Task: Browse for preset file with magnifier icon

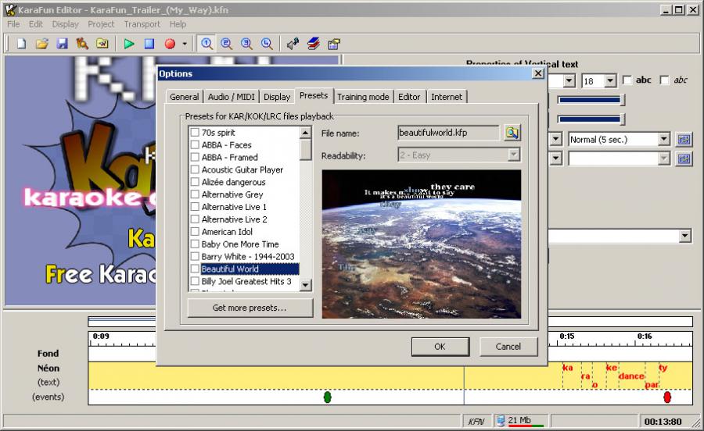Action: [512, 133]
